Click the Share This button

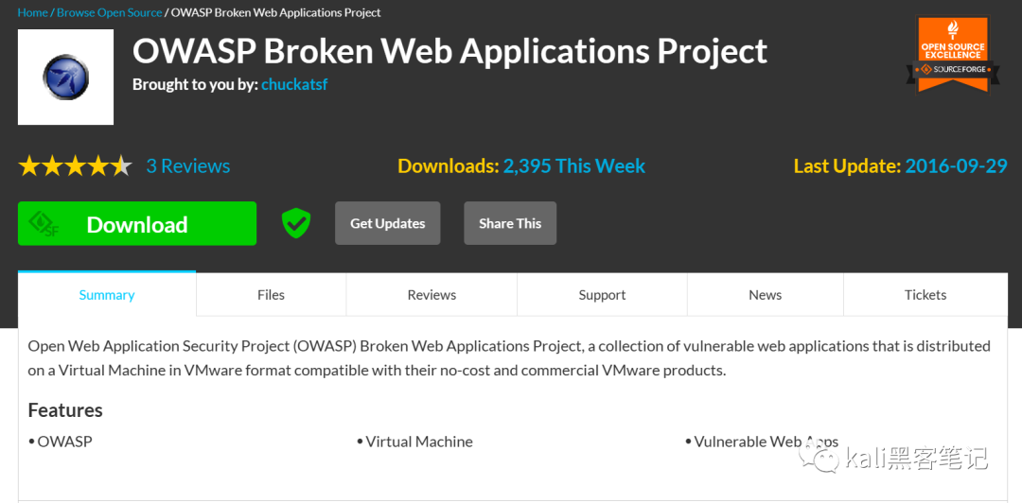pyautogui.click(x=510, y=223)
